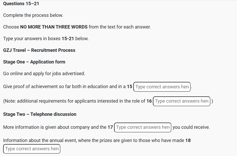The height and width of the screenshot is (156, 237).
Task: Click the bold "NO MORE THAN THREE WORDS" text
Action: click(x=54, y=27)
